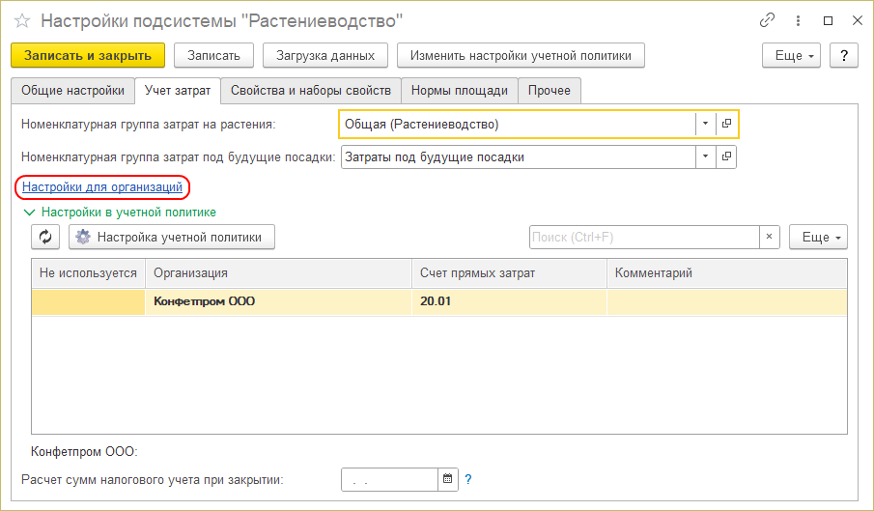874x511 pixels.
Task: Maximize the settings window
Action: click(x=829, y=20)
